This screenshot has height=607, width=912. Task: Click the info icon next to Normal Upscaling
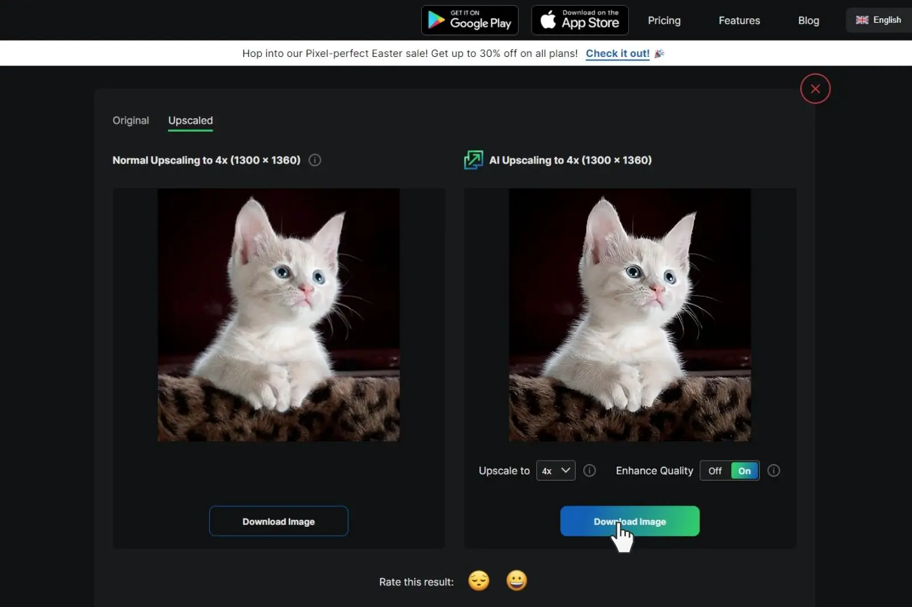315,160
